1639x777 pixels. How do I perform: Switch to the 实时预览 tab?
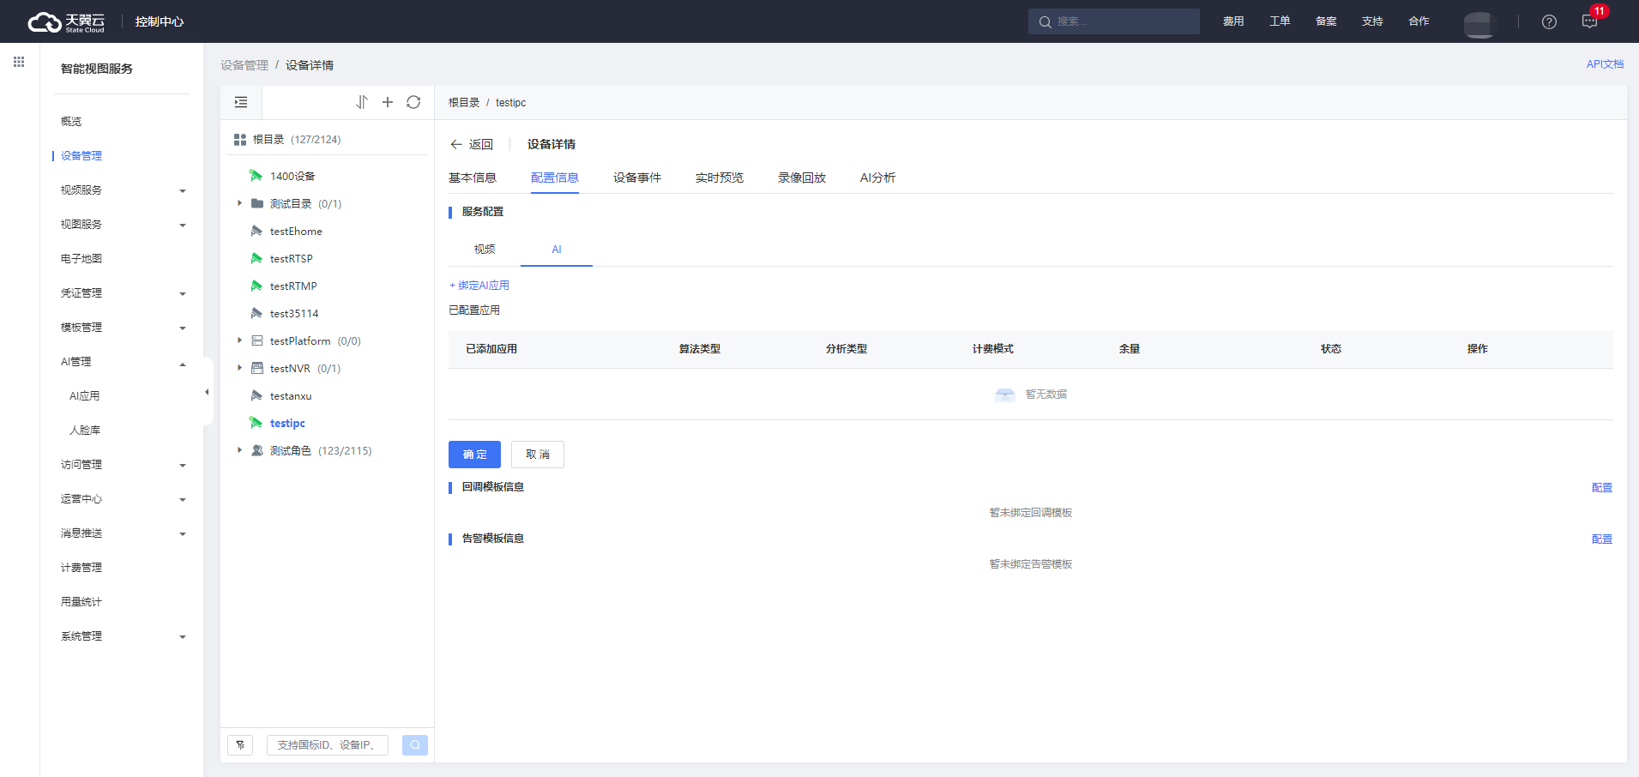[x=720, y=178]
